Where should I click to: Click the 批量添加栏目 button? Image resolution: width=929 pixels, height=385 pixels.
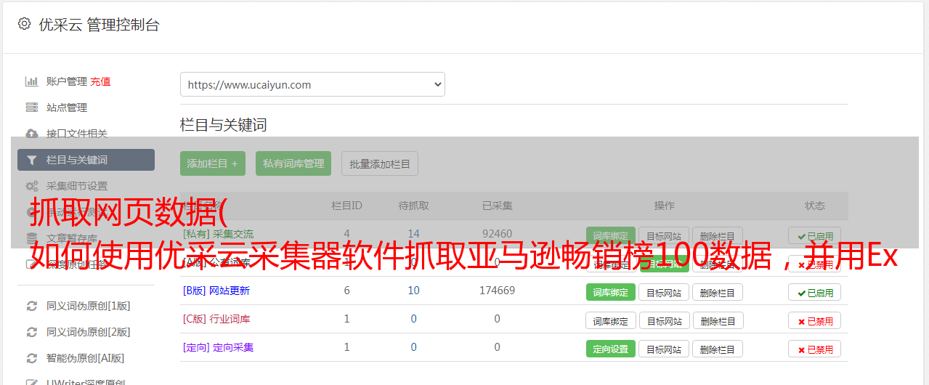click(380, 163)
